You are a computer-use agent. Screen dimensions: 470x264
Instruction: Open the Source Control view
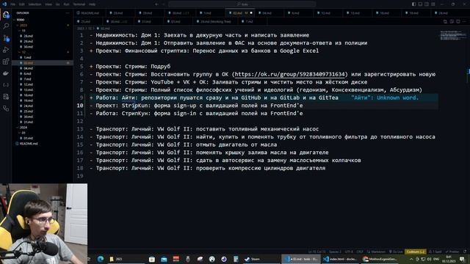click(6, 38)
